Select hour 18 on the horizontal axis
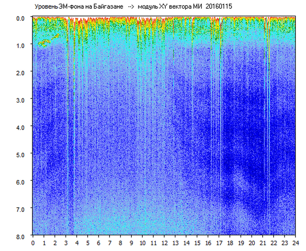The height and width of the screenshot is (251, 306). 230,243
